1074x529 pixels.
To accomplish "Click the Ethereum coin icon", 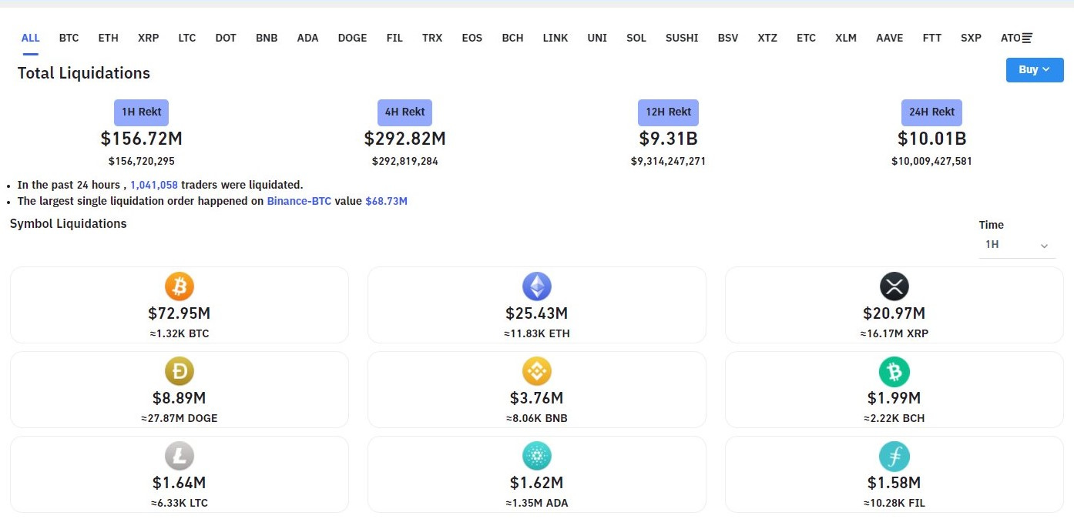I will tap(537, 287).
